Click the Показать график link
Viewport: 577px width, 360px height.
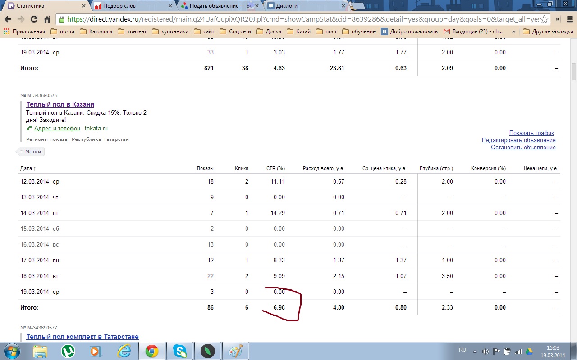tap(531, 133)
